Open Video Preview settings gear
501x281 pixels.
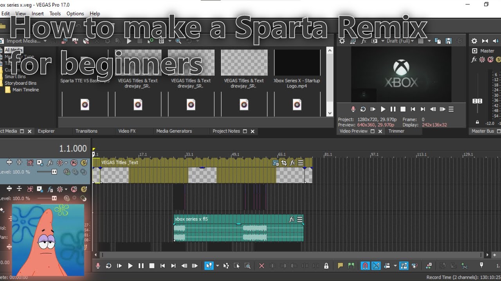coord(342,41)
